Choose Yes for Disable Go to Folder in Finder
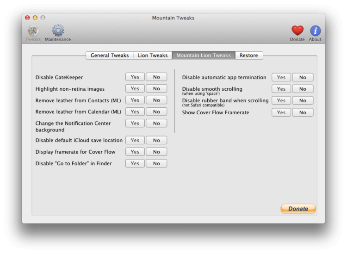This screenshot has height=254, width=347. tap(135, 163)
